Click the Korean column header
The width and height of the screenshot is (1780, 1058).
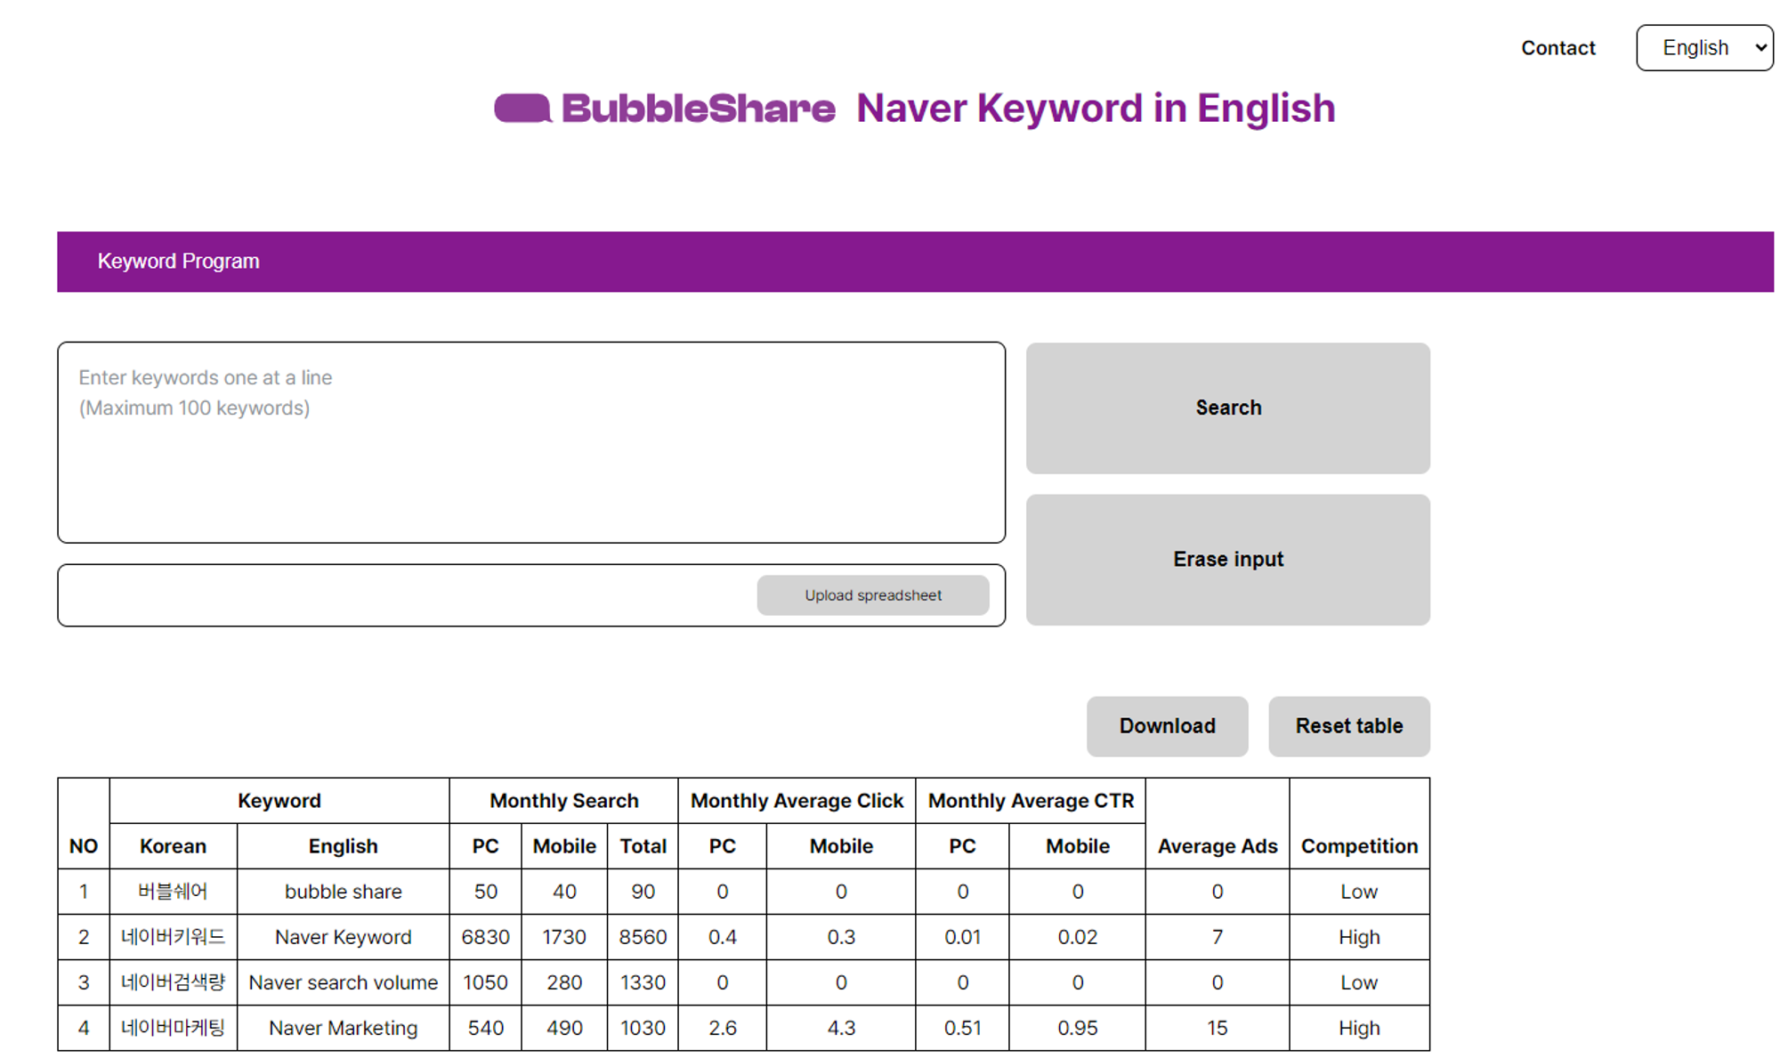[173, 846]
